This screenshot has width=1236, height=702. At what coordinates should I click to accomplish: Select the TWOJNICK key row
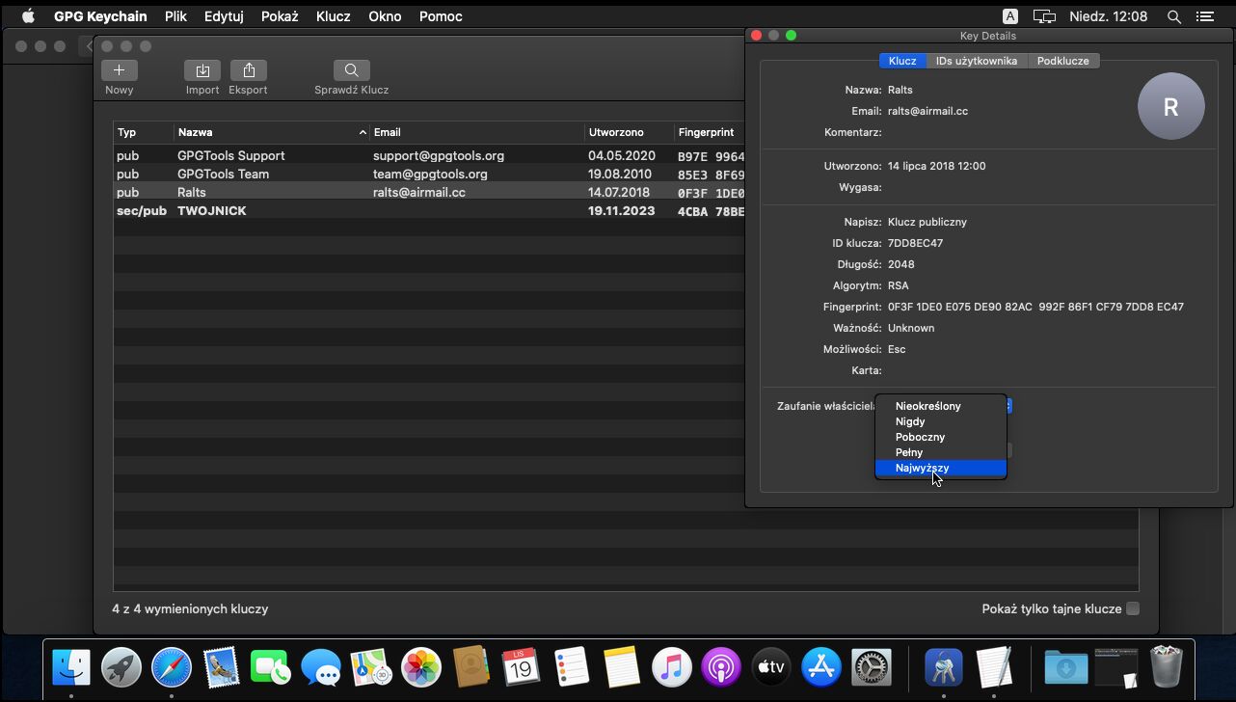coord(211,210)
